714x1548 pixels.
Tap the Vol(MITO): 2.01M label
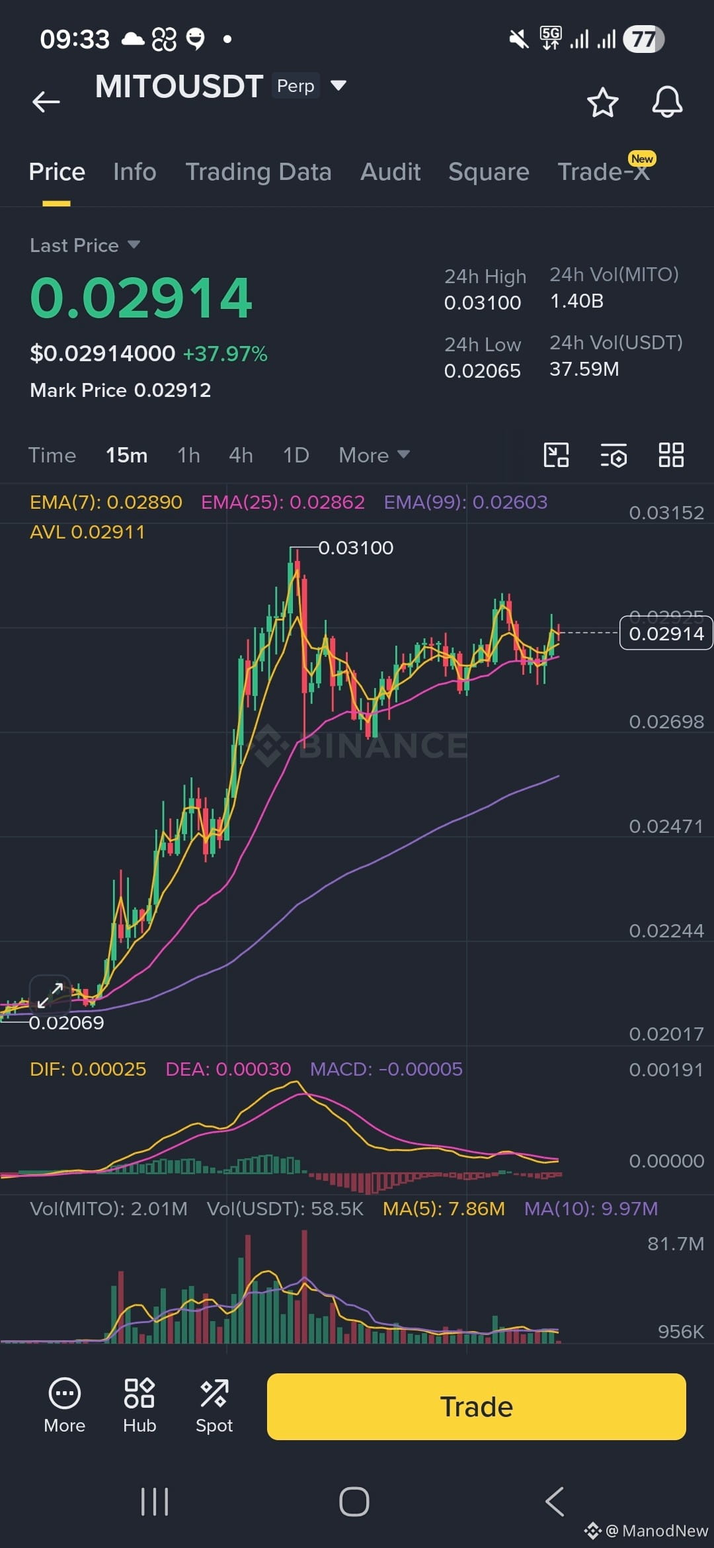pyautogui.click(x=109, y=1209)
